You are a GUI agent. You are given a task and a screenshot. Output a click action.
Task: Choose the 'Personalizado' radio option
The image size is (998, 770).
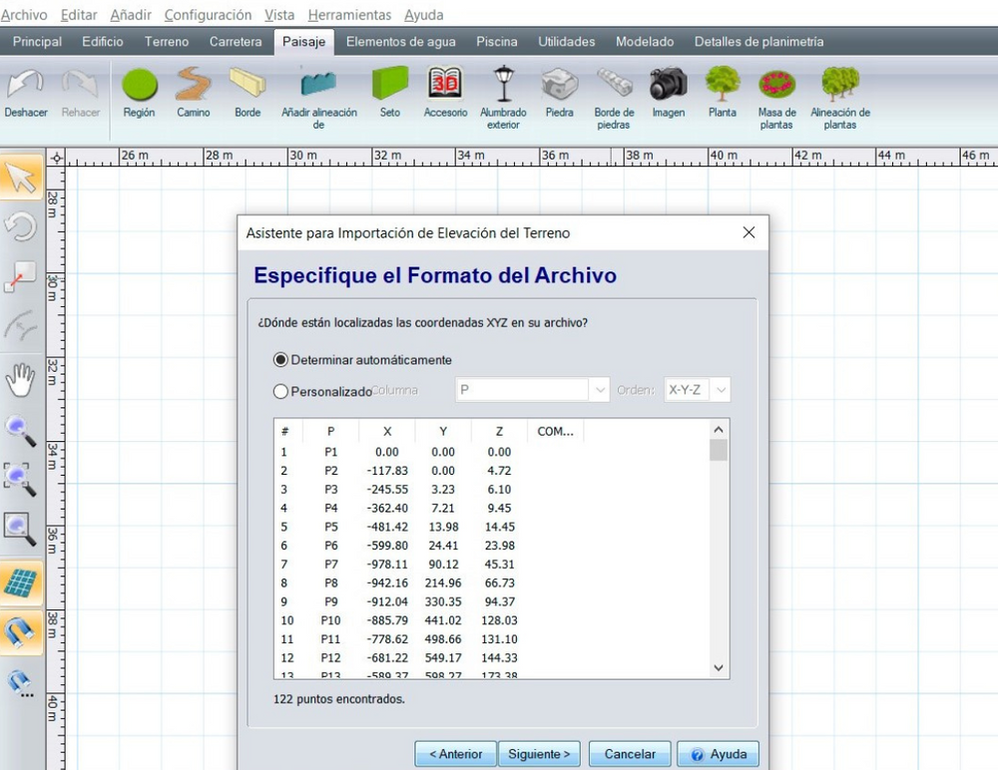280,392
